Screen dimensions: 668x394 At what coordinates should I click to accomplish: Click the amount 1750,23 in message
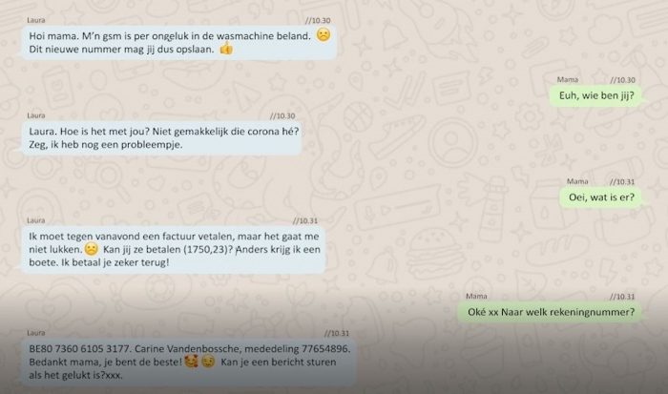tap(208, 250)
